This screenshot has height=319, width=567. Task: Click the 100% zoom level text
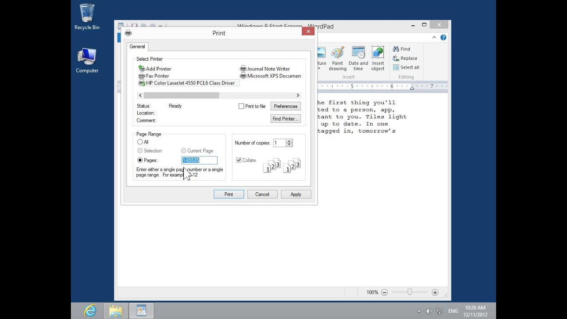(372, 292)
